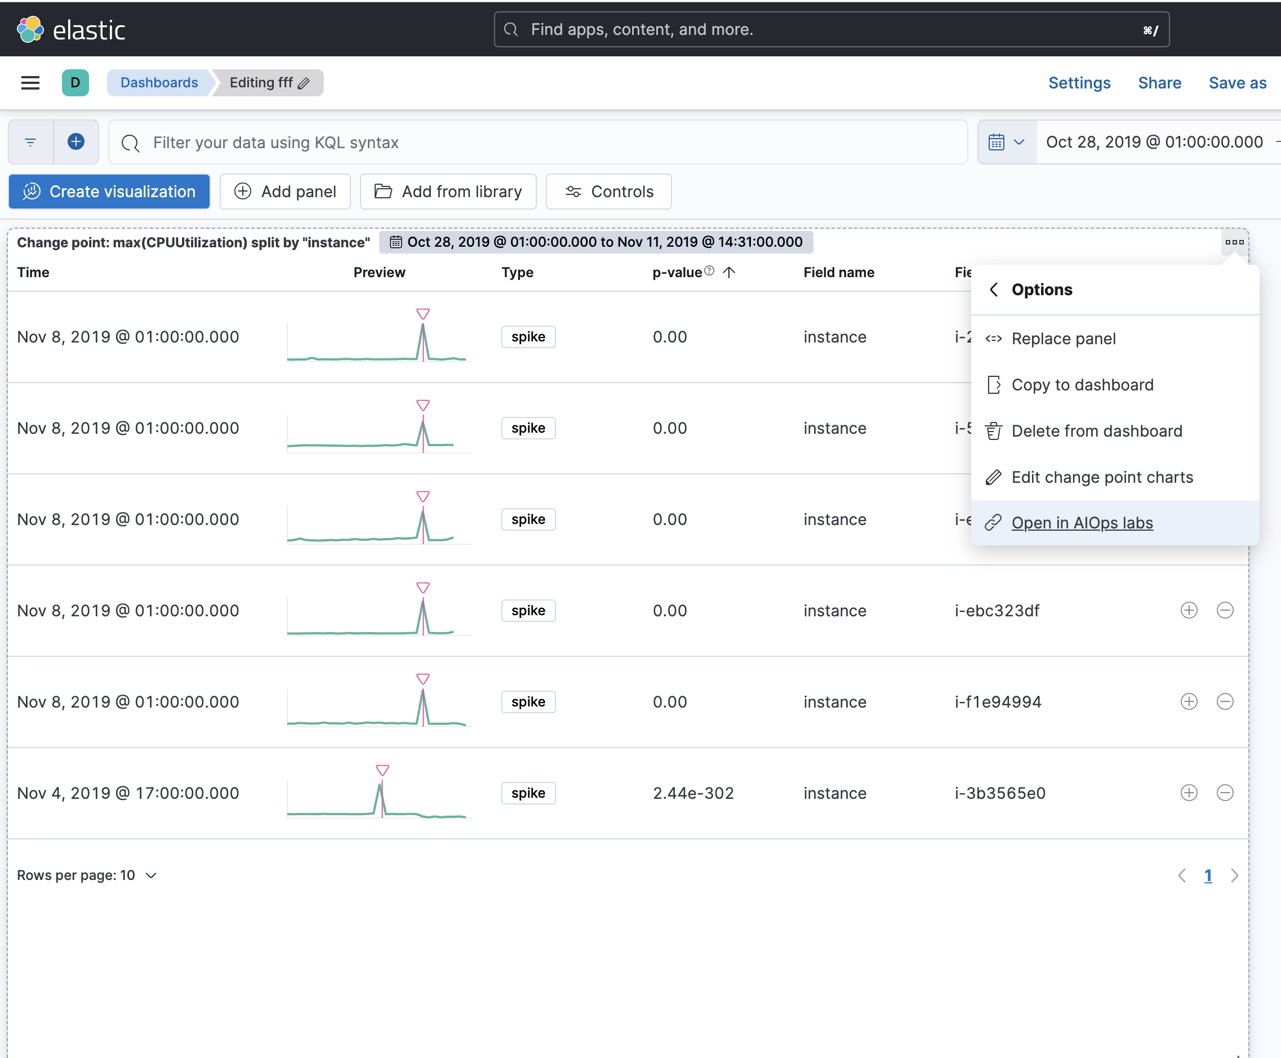Click the Editing fff breadcrumb
Image resolution: width=1281 pixels, height=1058 pixels.
[x=268, y=83]
